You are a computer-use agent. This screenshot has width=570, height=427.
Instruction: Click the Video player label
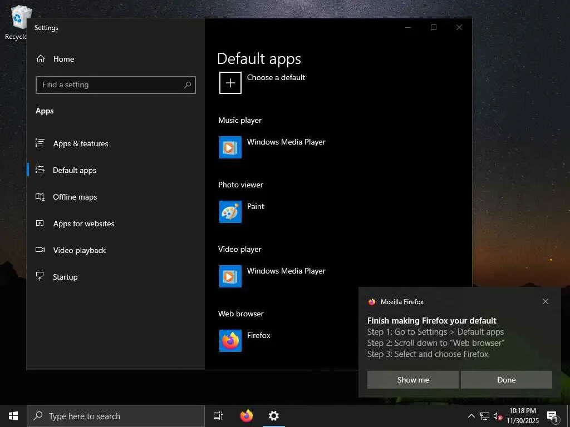click(x=239, y=250)
